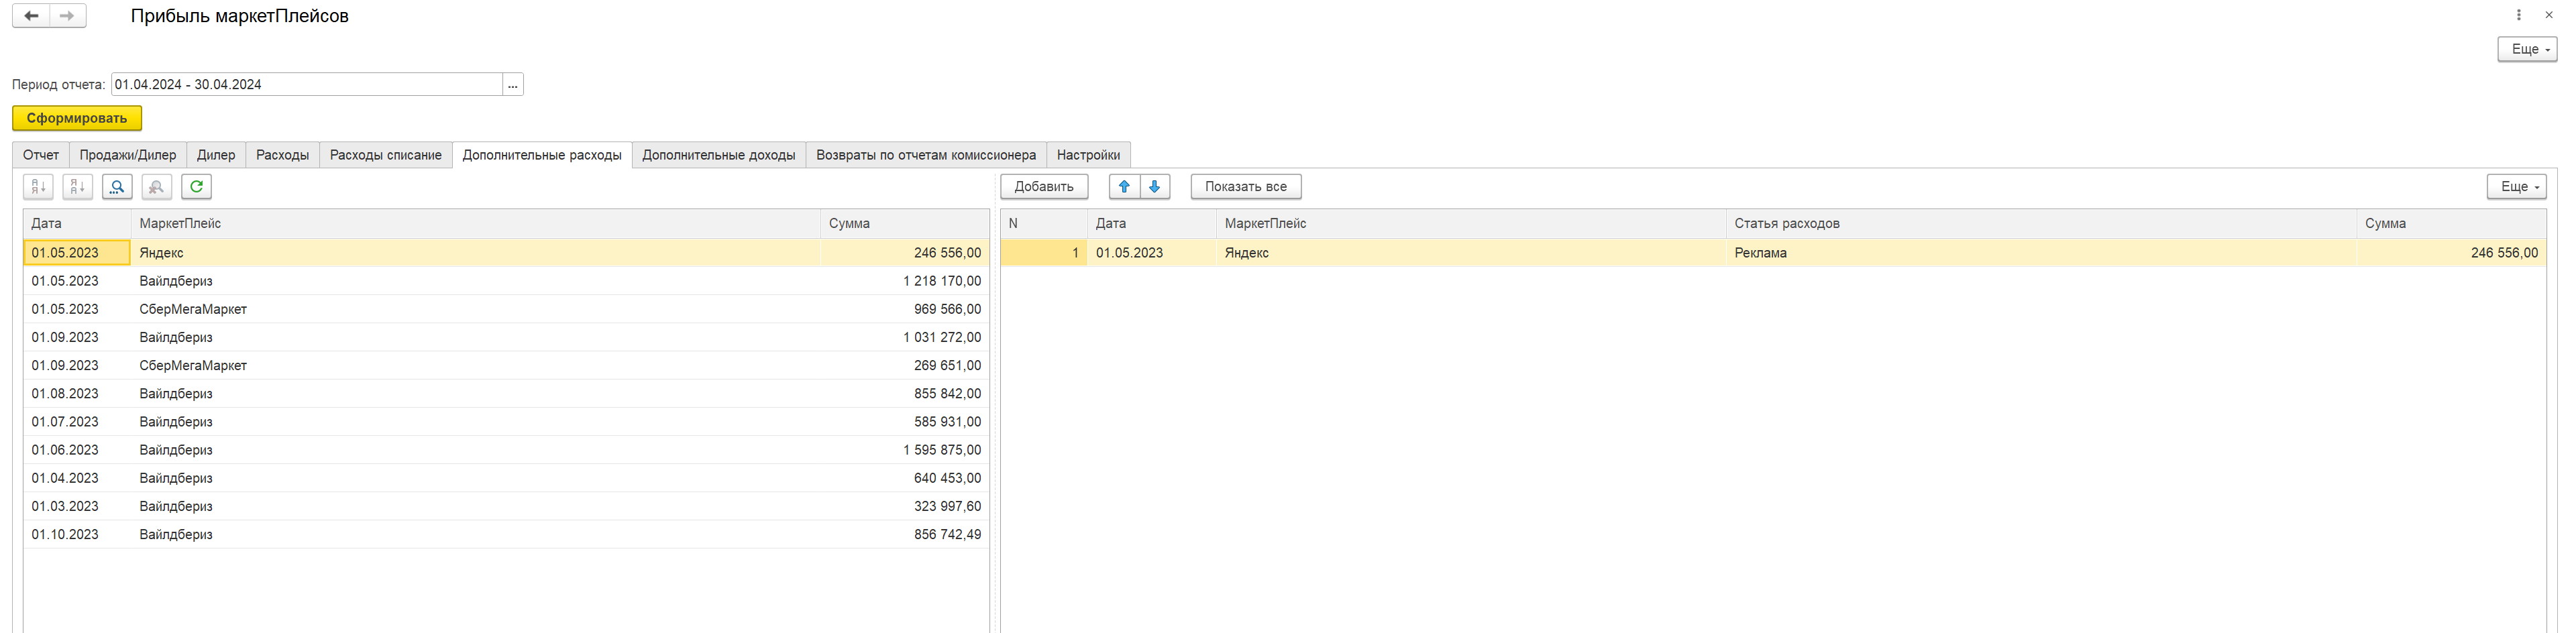
Task: Click the Период отчета input field
Action: (306, 85)
